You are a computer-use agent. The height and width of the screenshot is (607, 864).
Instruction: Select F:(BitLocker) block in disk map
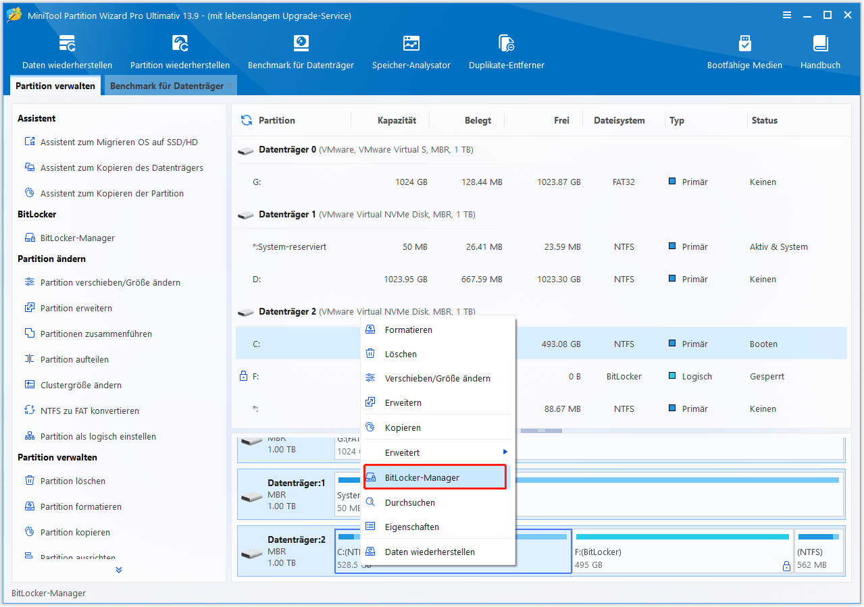click(x=682, y=551)
